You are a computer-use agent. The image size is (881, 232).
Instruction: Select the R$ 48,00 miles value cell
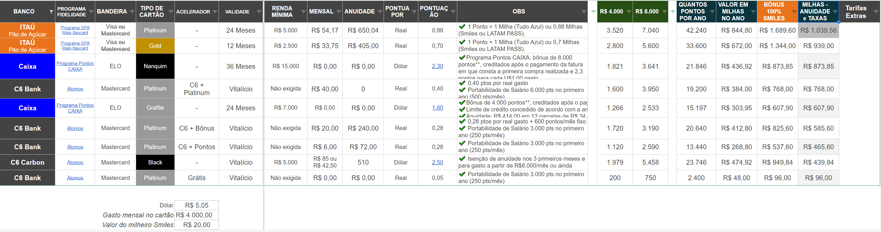737,178
